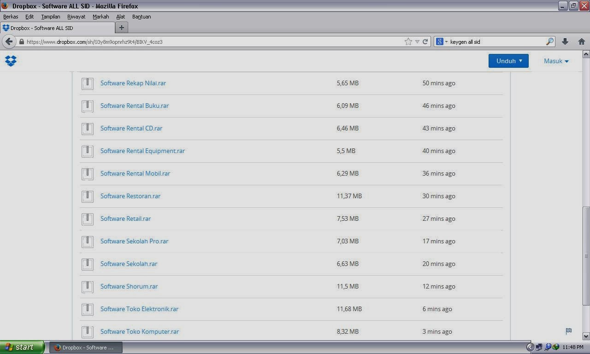Go to the Firefox home page icon

(581, 41)
